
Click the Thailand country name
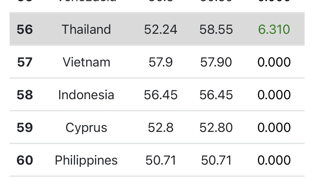coord(86,29)
